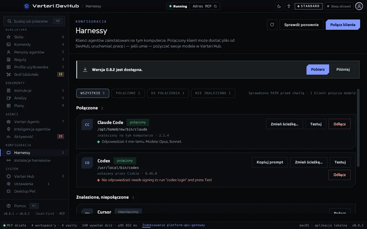Viewport: 367px width, 229px height.
Task: Click the Połącz klienta button
Action: (x=343, y=25)
